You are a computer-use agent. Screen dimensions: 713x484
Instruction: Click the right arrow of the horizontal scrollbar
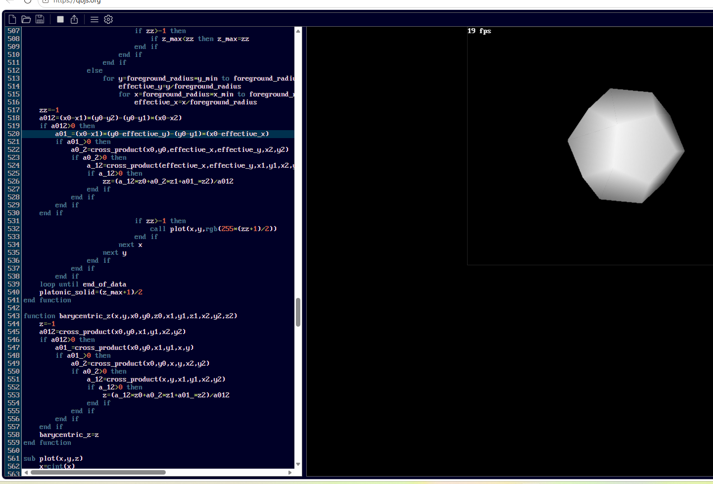point(290,472)
